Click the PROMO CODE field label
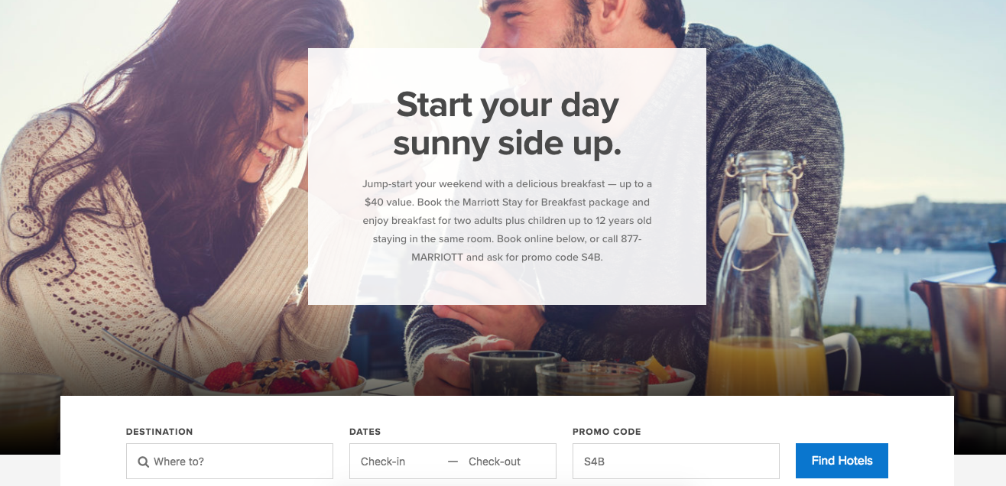This screenshot has height=486, width=1006. click(x=607, y=432)
